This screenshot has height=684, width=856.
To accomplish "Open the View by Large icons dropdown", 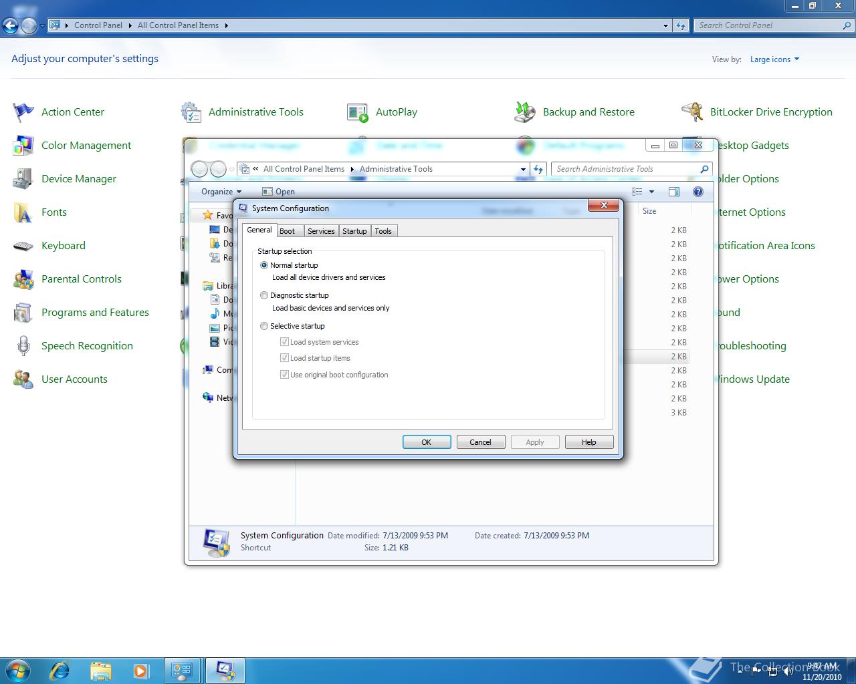I will coord(774,59).
